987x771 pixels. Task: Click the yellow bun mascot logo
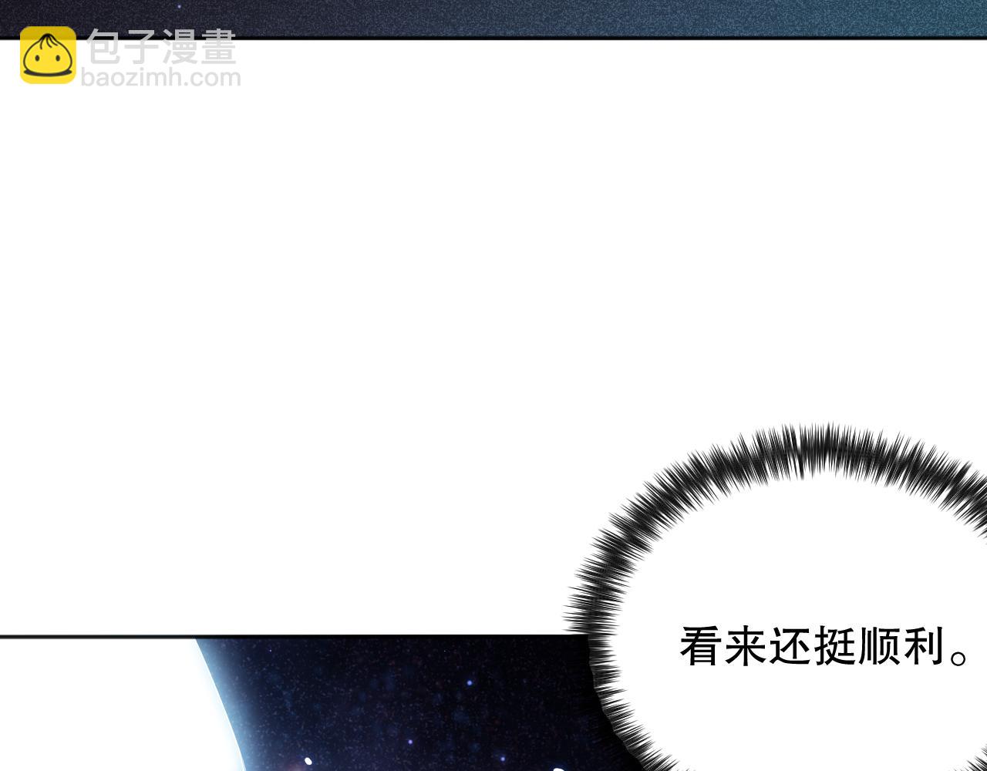click(48, 55)
